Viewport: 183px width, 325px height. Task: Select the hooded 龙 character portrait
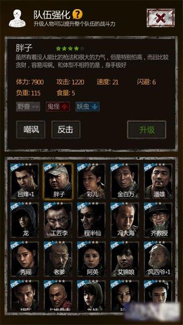point(25,220)
